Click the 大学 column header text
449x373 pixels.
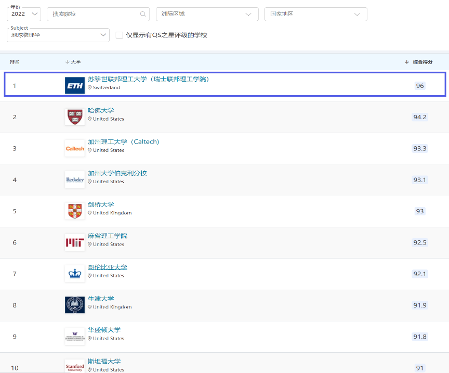tap(76, 62)
